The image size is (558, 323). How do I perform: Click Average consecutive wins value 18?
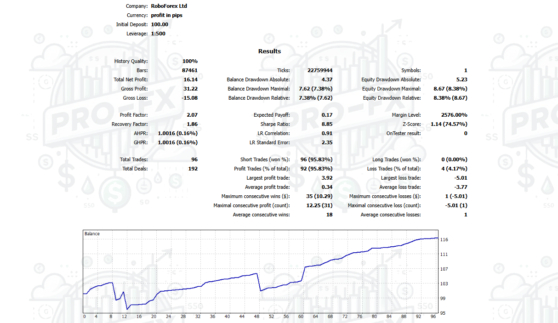(x=329, y=215)
